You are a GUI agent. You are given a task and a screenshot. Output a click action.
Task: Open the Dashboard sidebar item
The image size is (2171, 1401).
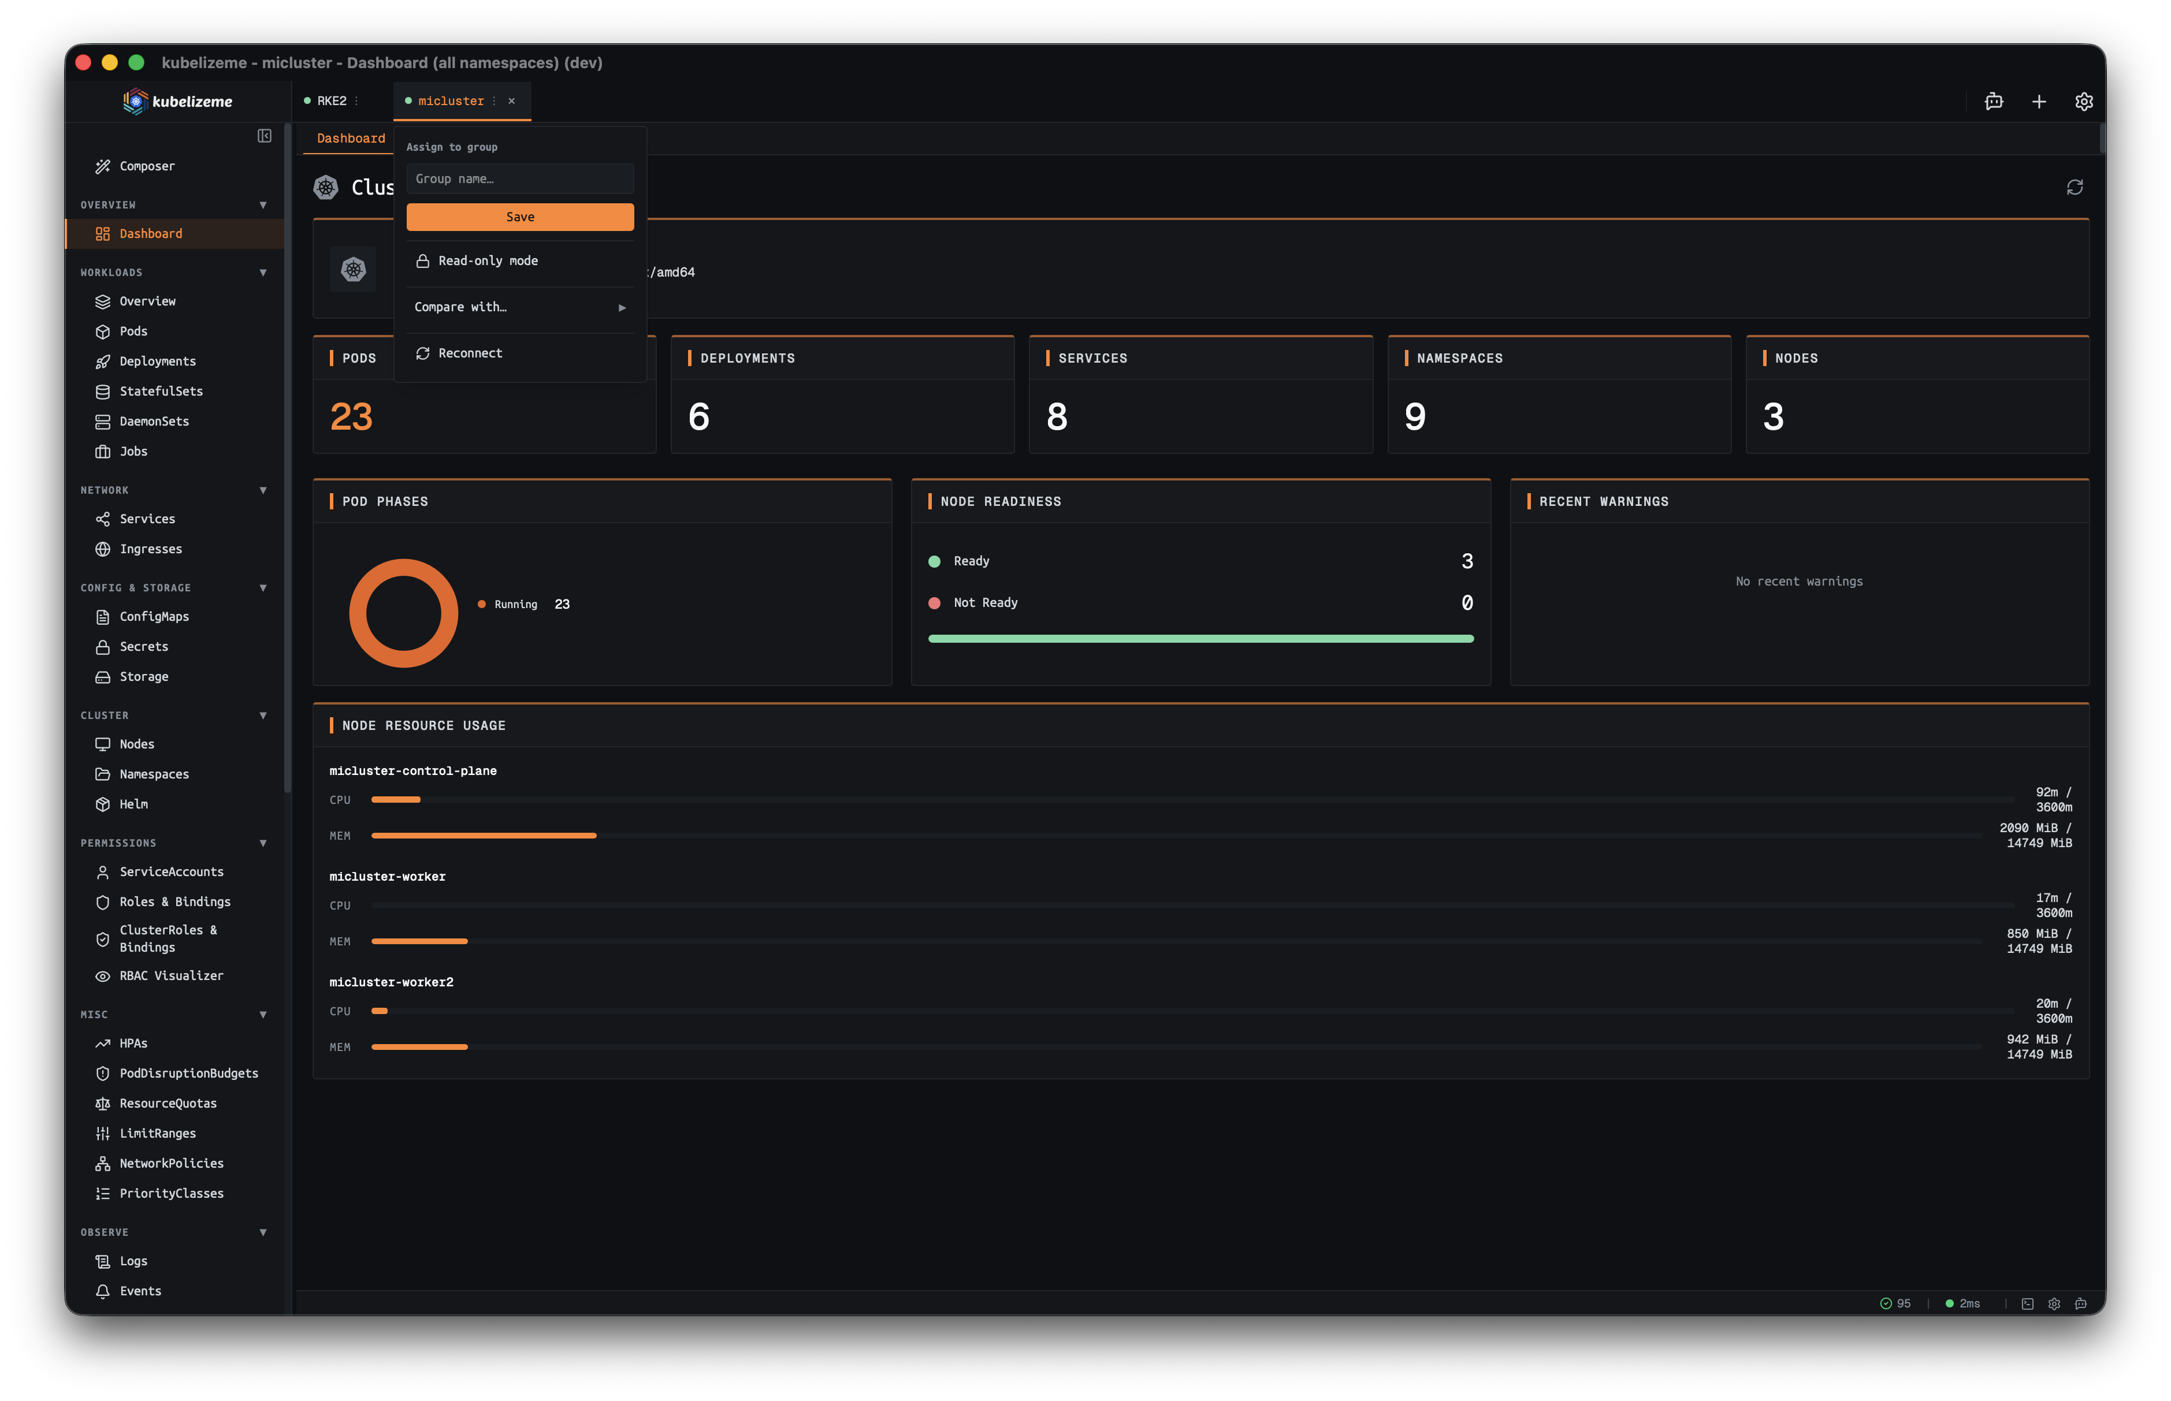pyautogui.click(x=174, y=234)
